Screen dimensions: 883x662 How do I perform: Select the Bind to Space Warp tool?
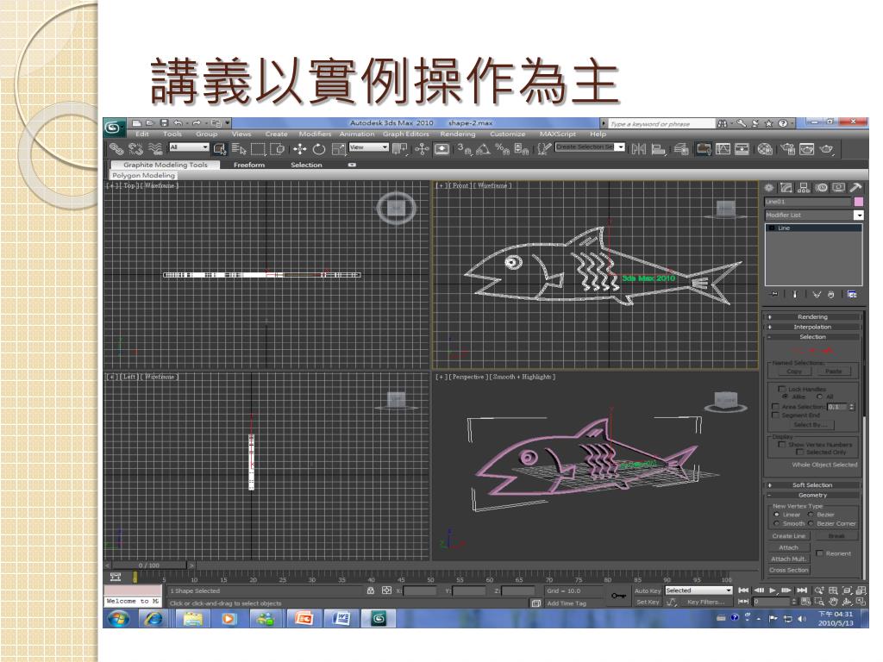(x=155, y=149)
